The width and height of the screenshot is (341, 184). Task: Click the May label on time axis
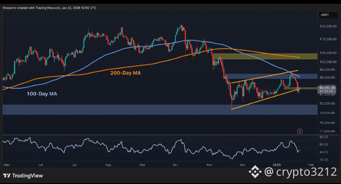pos(7,165)
